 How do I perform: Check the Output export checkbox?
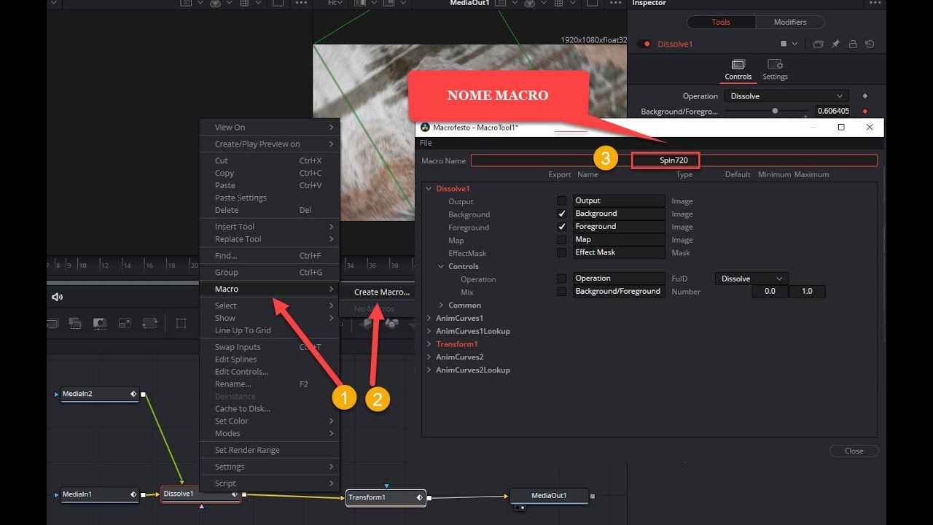(x=561, y=201)
